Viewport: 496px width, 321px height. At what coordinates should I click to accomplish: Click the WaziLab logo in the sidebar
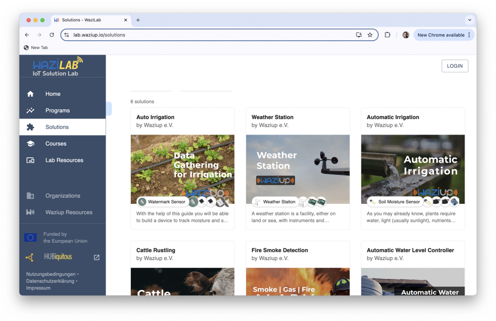(58, 66)
